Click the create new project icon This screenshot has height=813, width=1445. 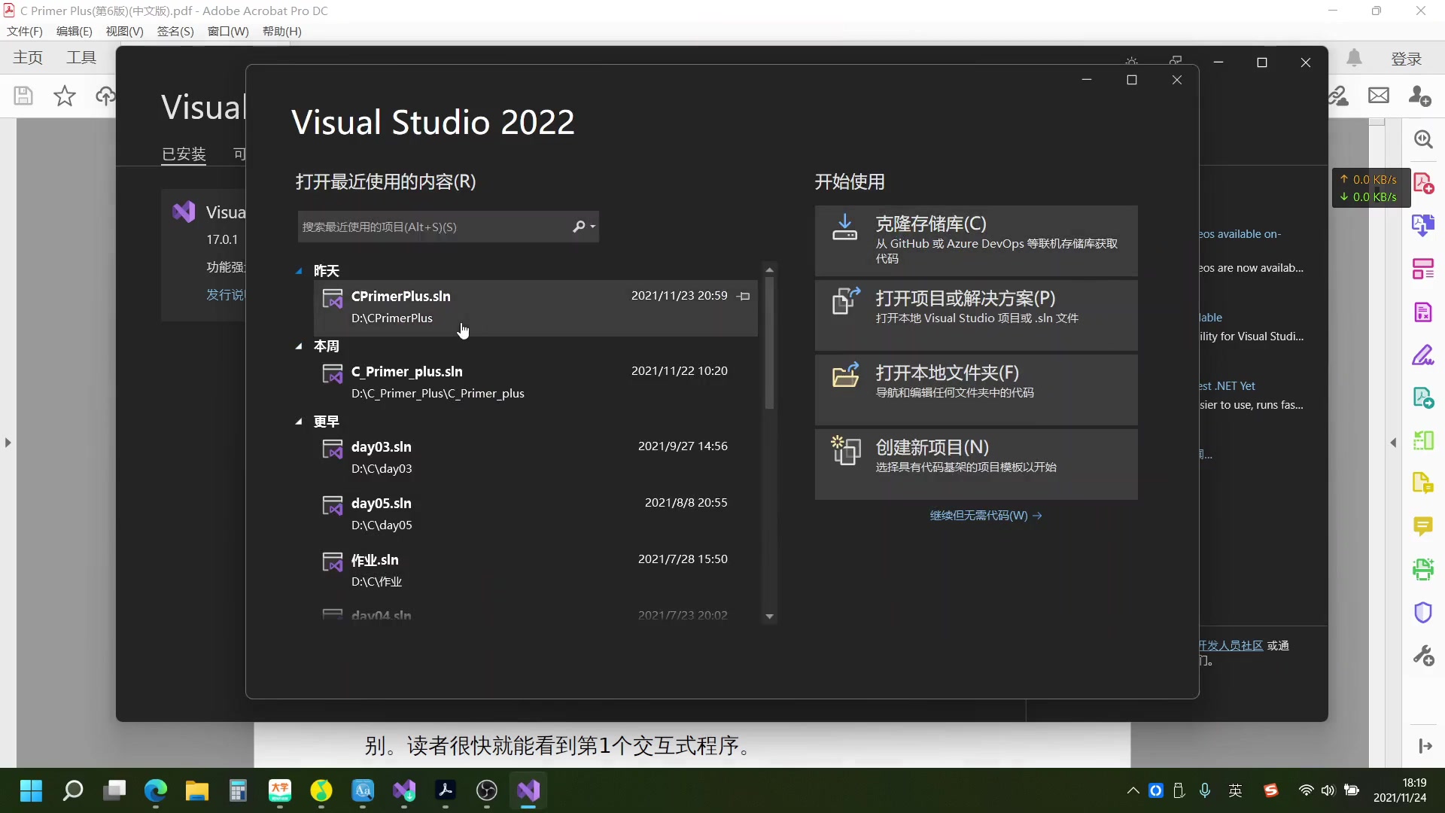pos(846,450)
